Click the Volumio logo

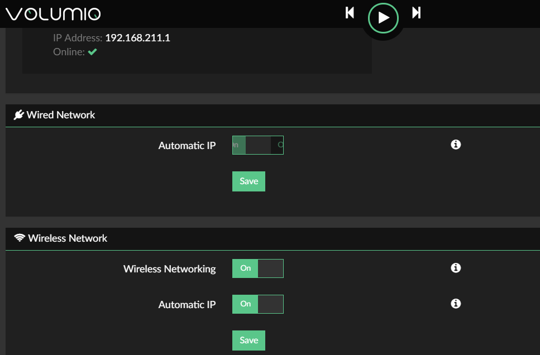(53, 14)
